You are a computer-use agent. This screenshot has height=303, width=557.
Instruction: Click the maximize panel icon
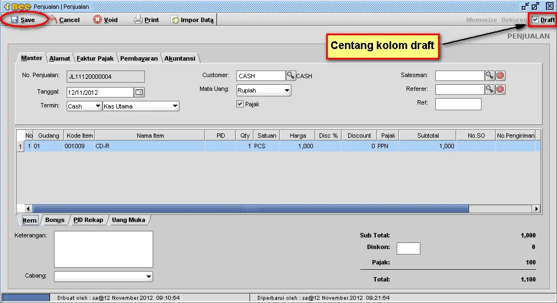point(536,6)
